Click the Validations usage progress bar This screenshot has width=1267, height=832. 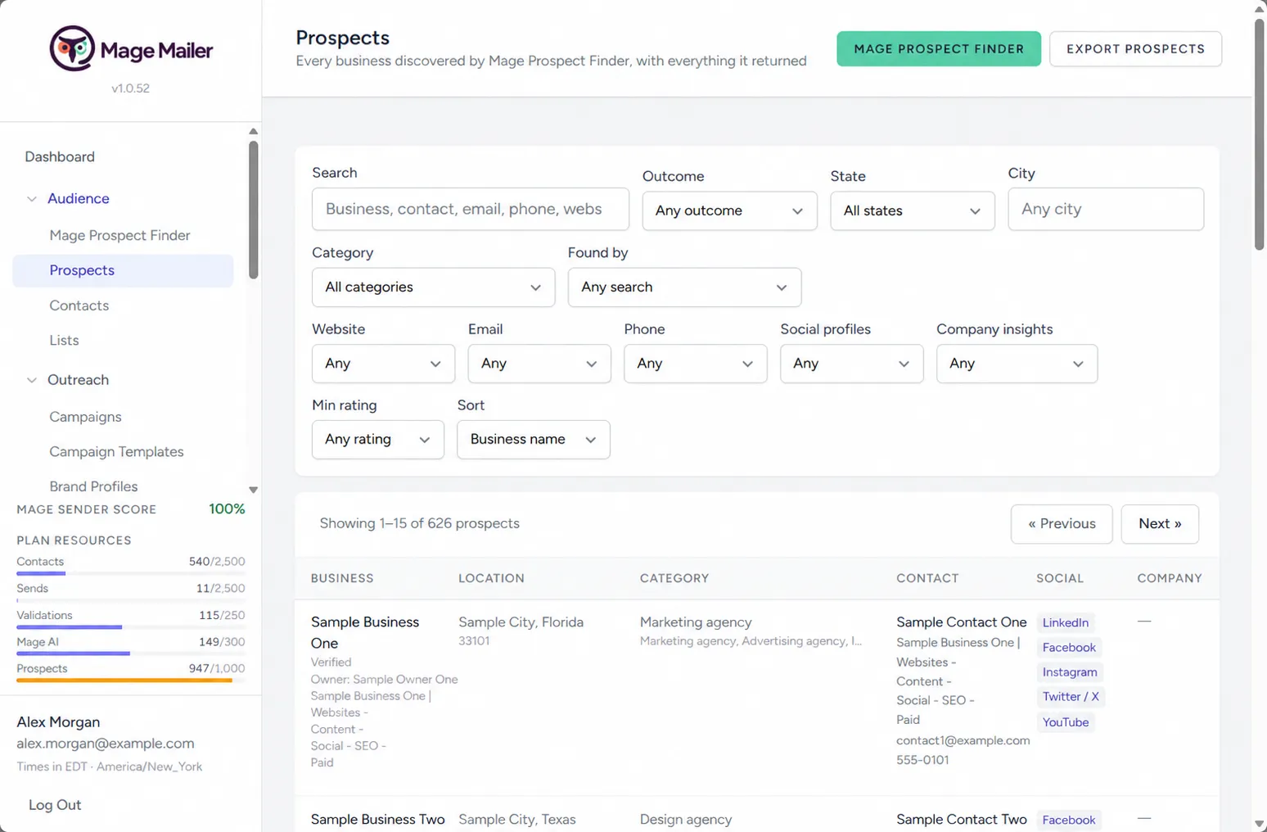point(130,627)
